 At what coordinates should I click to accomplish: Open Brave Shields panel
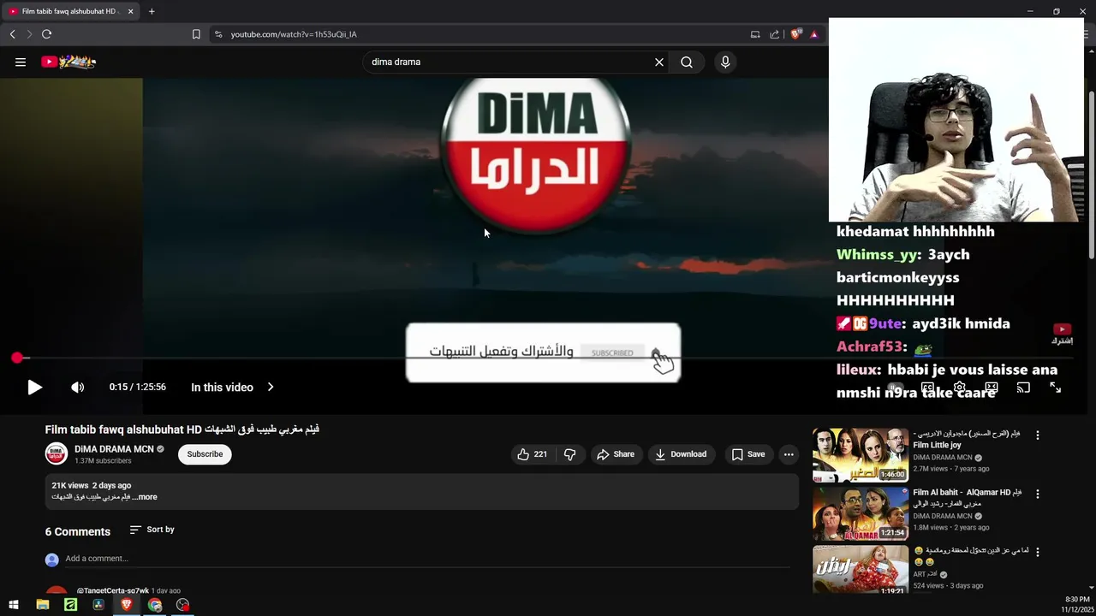(x=795, y=34)
